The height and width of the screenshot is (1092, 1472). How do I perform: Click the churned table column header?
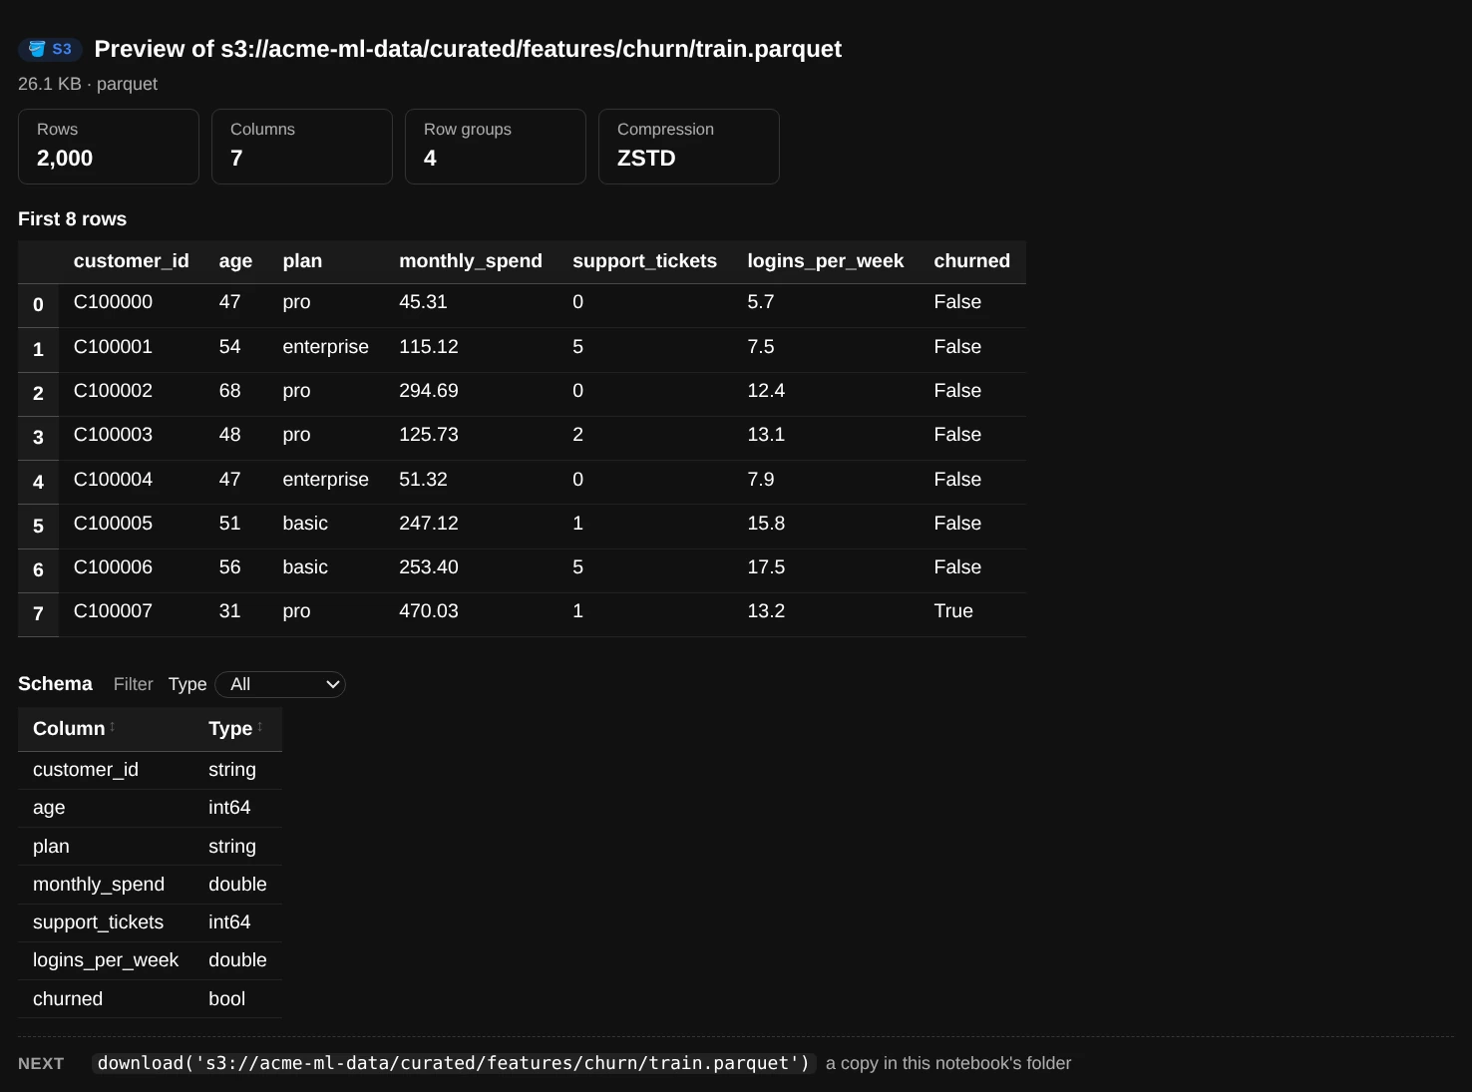[x=972, y=261]
